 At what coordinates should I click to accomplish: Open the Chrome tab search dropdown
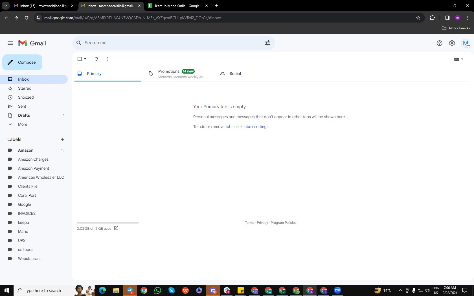(x=6, y=6)
